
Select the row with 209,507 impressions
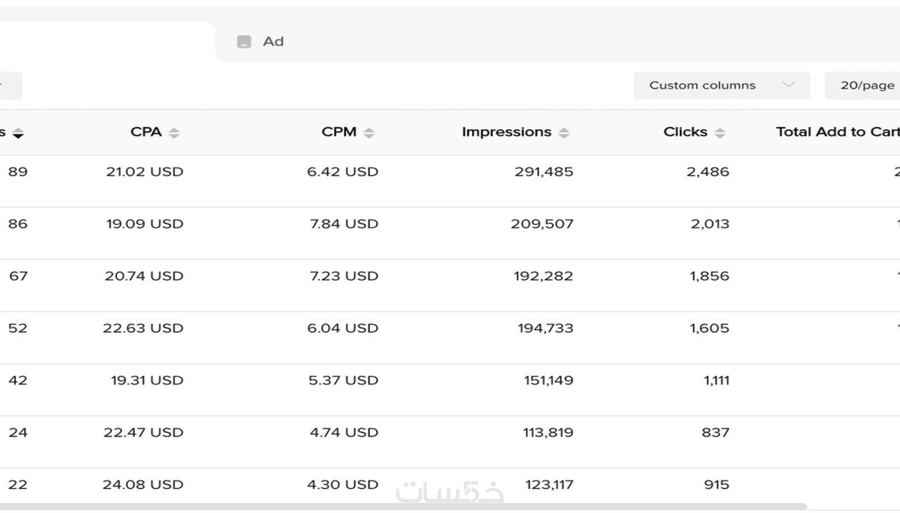click(542, 224)
